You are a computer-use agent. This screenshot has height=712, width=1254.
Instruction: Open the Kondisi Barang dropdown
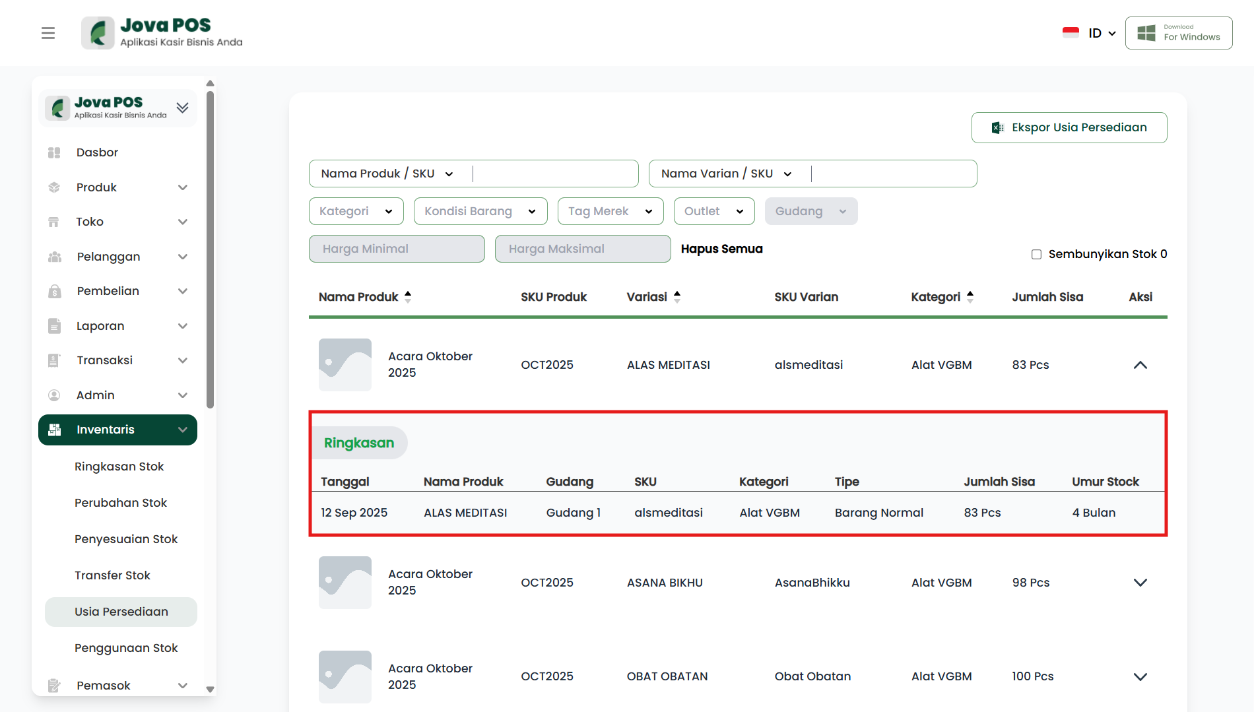(x=480, y=211)
